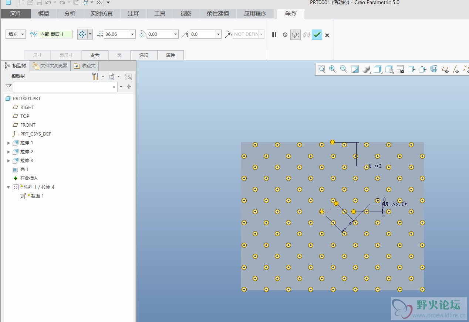Click the close window icon in quick access
Screen dimensions: 469x322
tap(99, 3)
